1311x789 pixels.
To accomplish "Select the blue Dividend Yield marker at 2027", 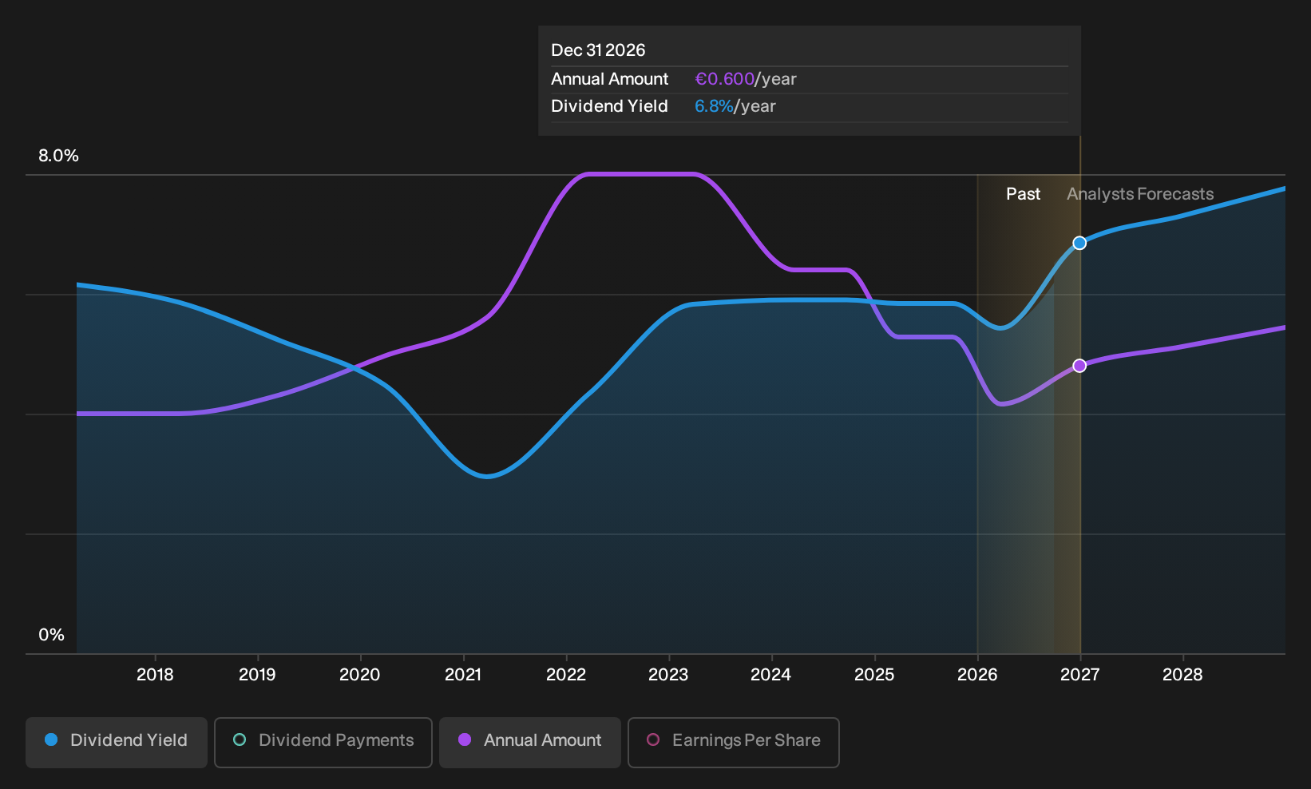I will 1079,243.
